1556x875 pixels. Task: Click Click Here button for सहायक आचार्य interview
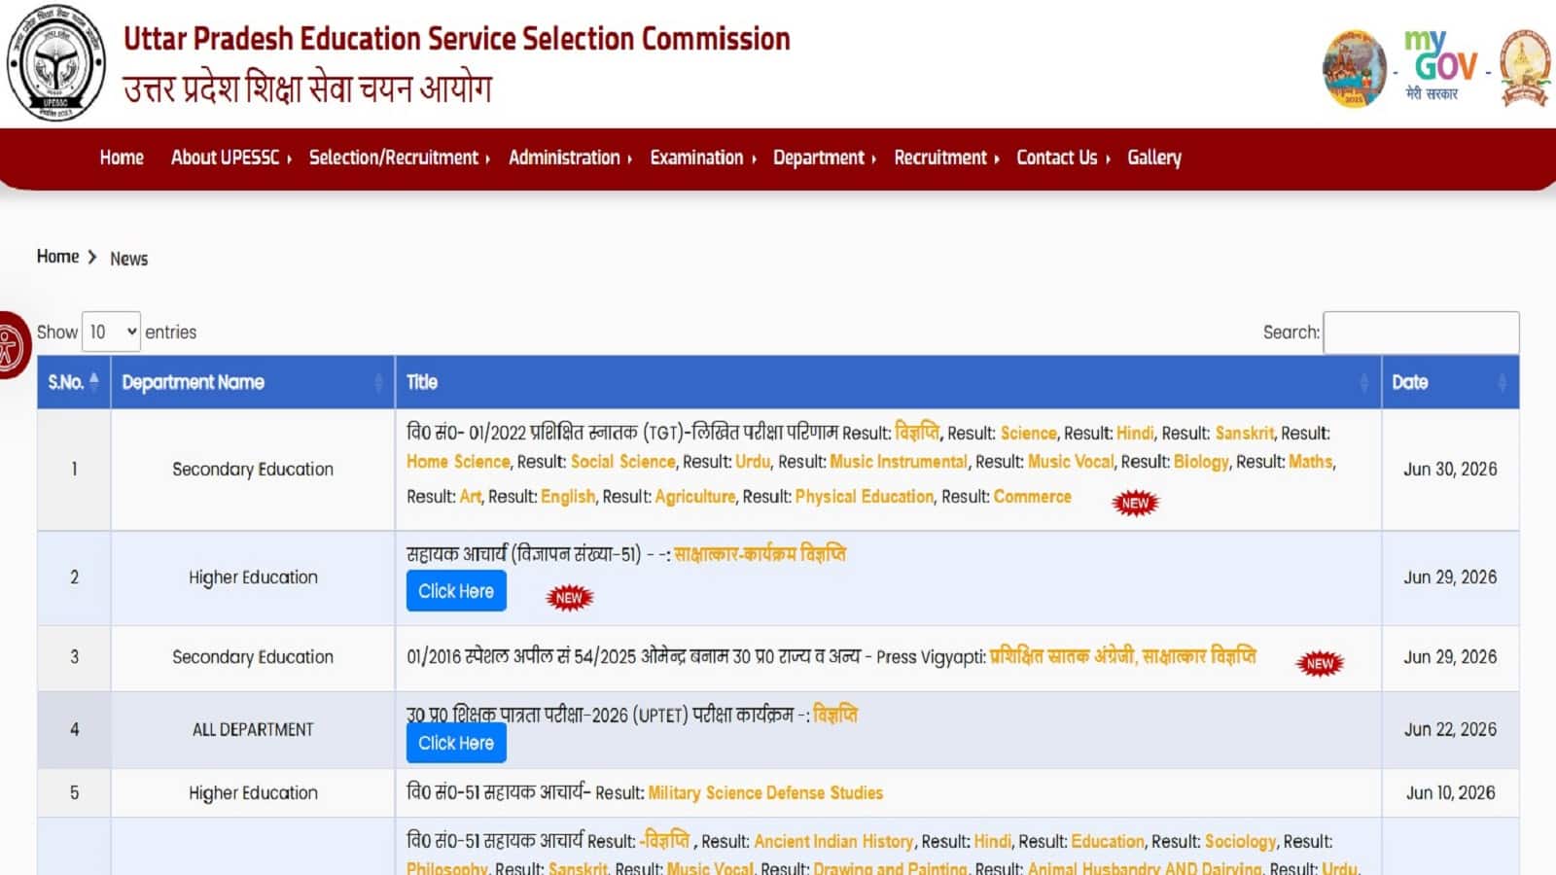point(456,591)
